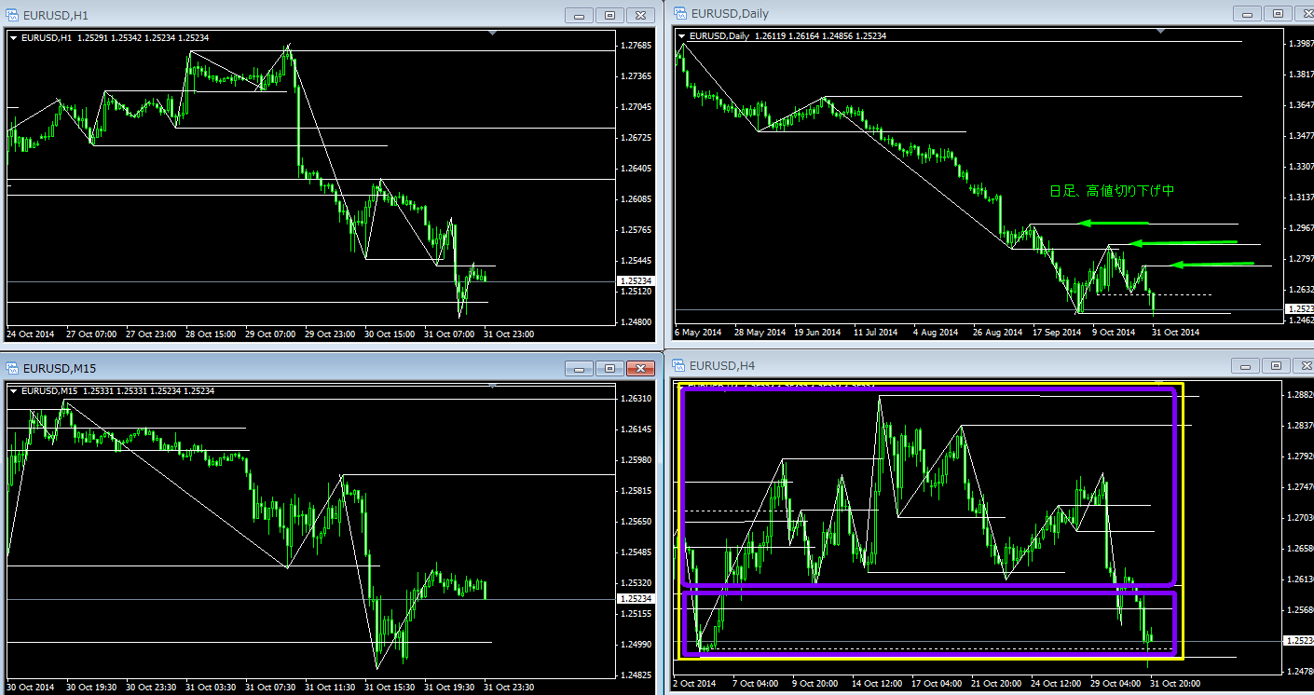Screen dimensions: 1314x695
Task: Close the EURUSD,M15 chart with red X
Action: pyautogui.click(x=638, y=369)
